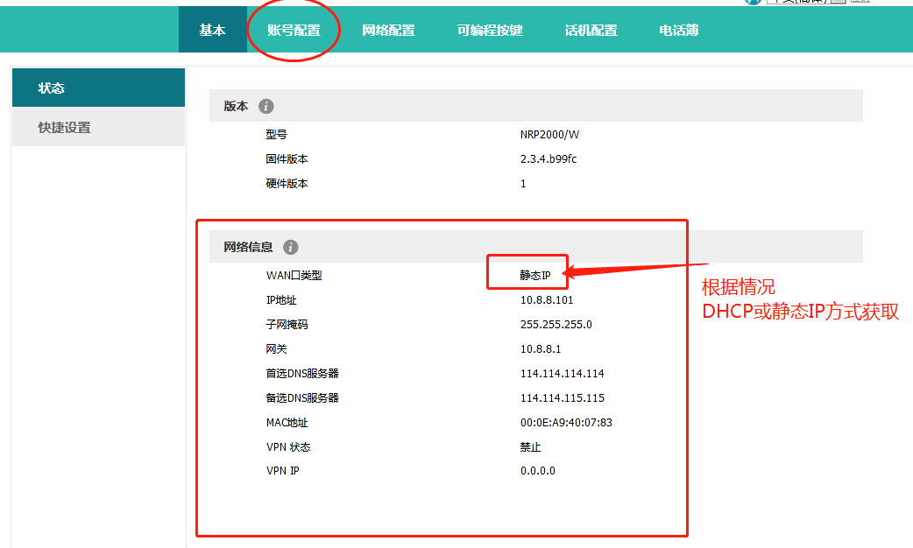Select the 可编程按键 tab
Viewport: 913px width, 548px height.
pos(489,30)
